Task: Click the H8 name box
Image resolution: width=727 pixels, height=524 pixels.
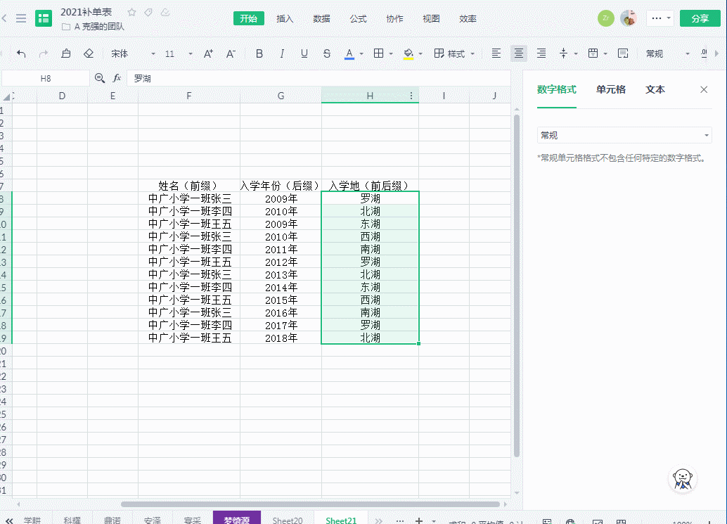Action: point(46,78)
